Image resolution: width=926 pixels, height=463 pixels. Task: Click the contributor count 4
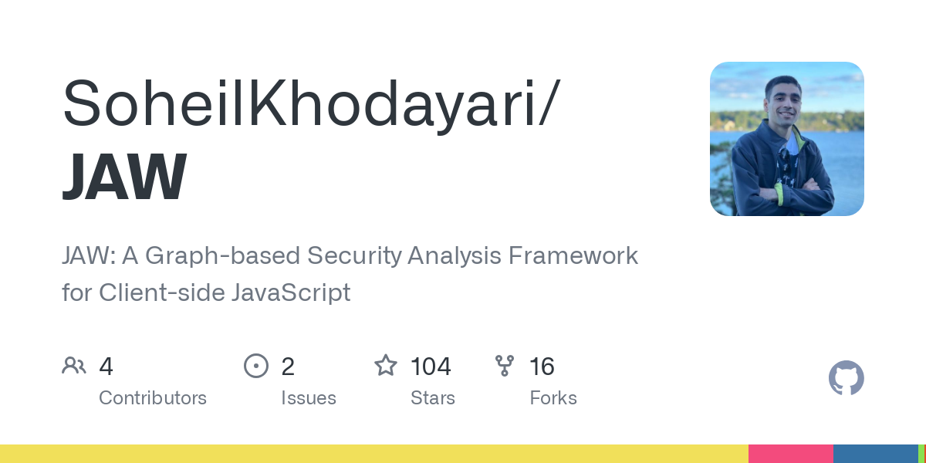106,367
